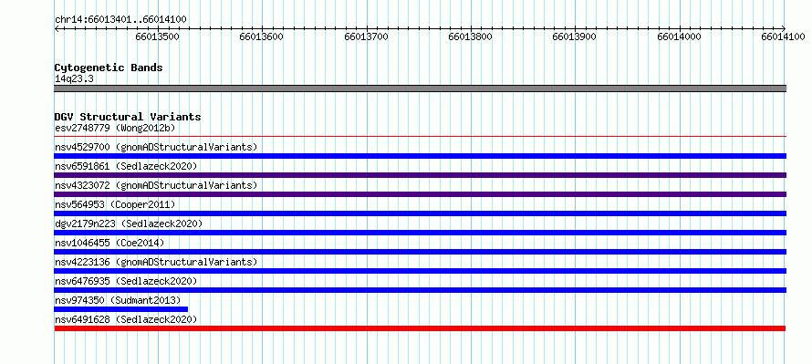The height and width of the screenshot is (364, 812).
Task: Click ruler position 66013800
Action: click(x=471, y=36)
